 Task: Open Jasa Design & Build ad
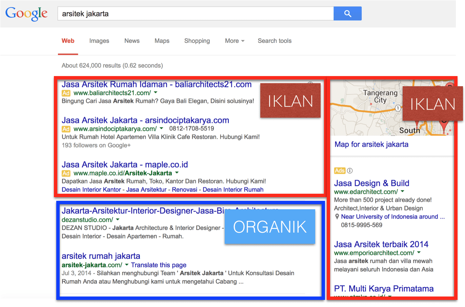click(x=372, y=183)
